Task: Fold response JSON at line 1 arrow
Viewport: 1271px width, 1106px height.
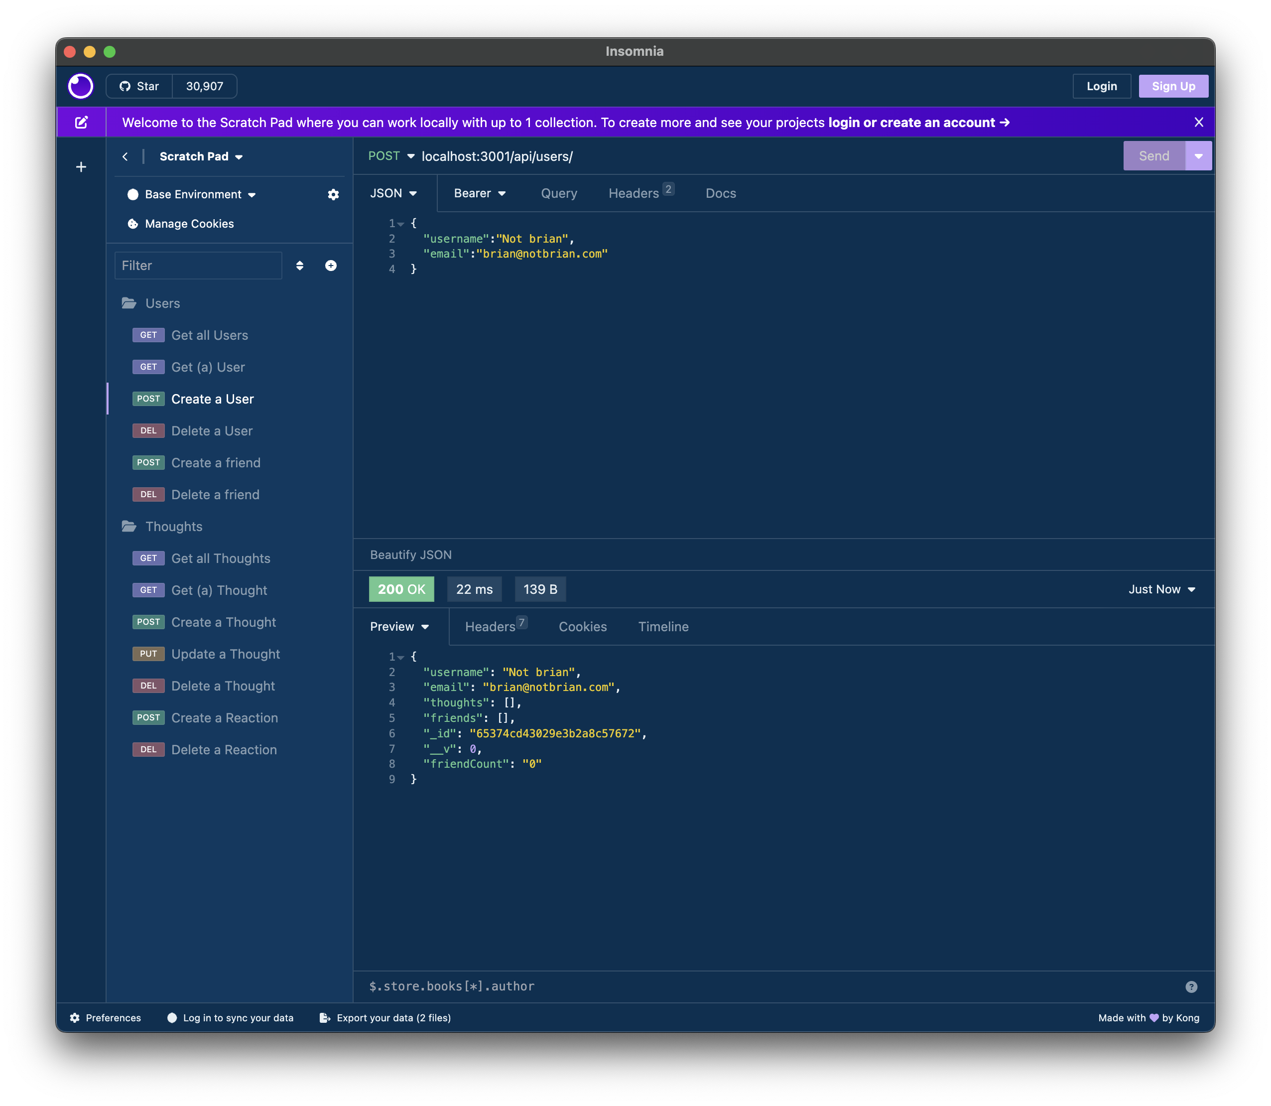Action: [x=400, y=657]
